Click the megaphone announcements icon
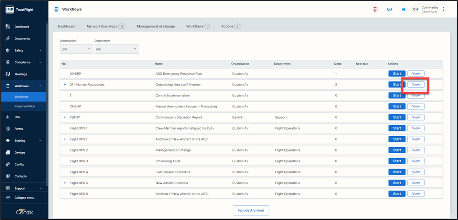 point(403,9)
